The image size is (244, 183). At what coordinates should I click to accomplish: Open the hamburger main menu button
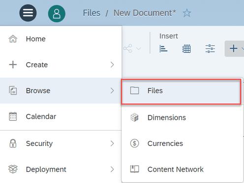point(28,13)
